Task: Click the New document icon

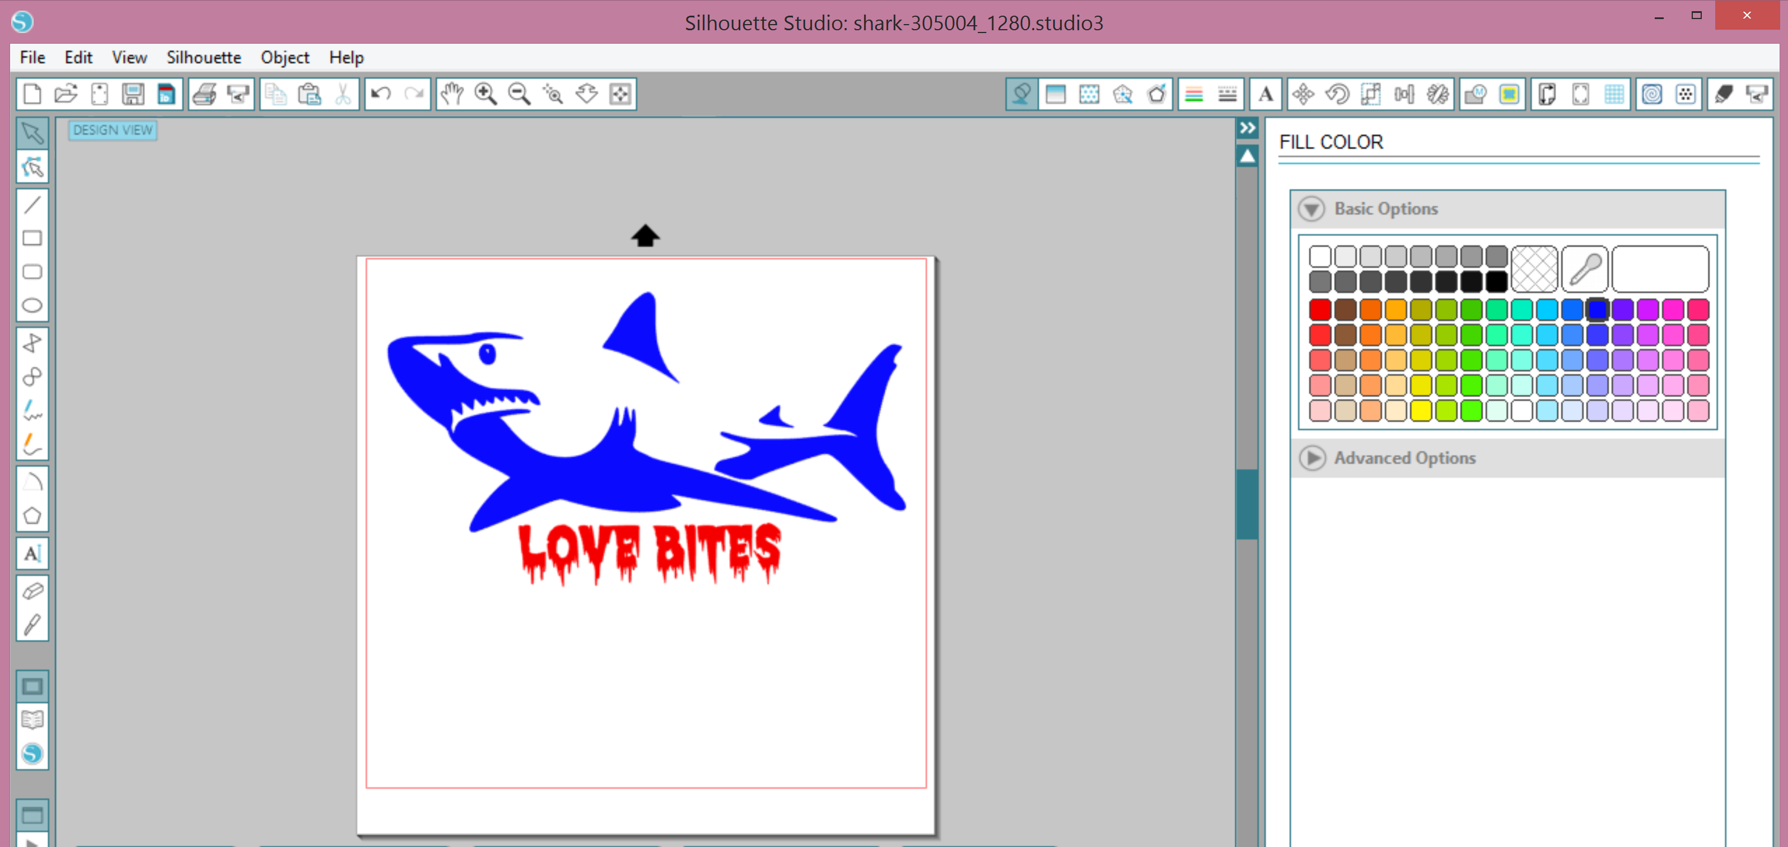Action: coord(32,94)
